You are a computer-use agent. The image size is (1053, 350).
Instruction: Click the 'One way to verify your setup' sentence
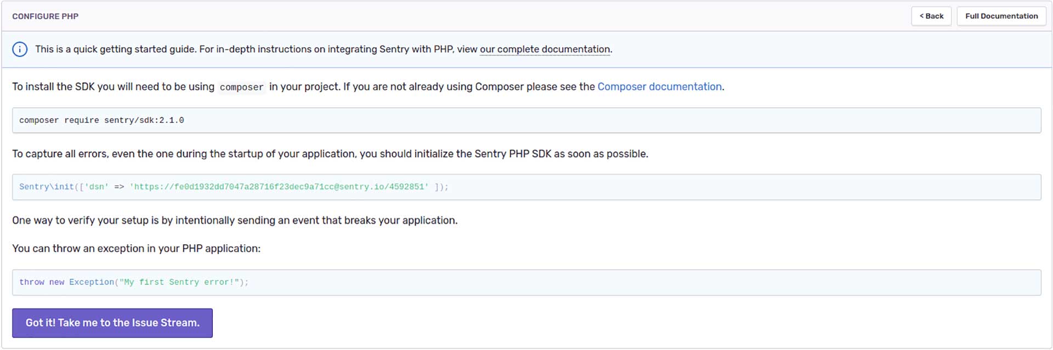[235, 220]
